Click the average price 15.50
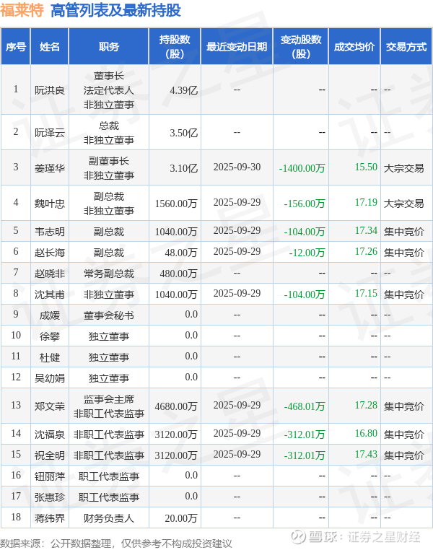This screenshot has height=550, width=433. point(366,167)
